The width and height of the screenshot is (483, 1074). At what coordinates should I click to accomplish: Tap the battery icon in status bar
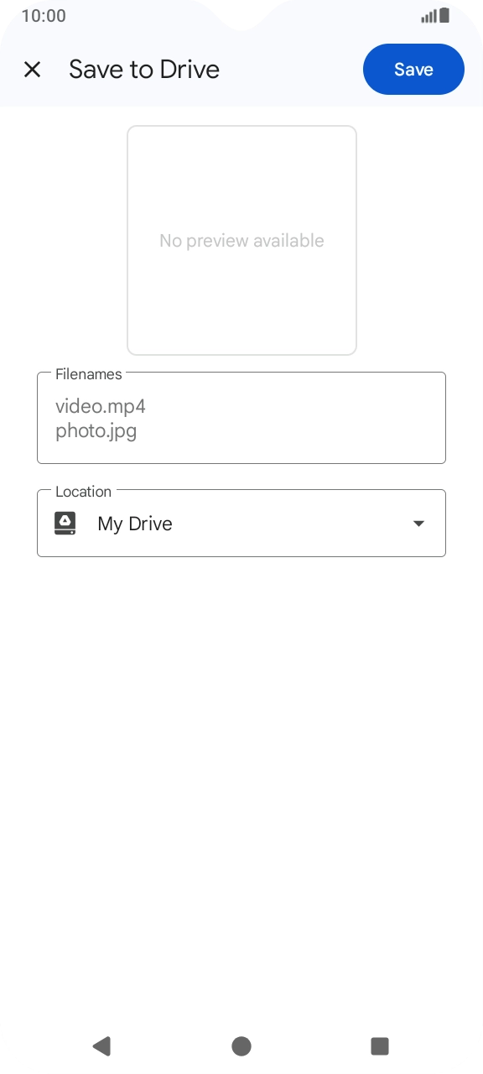tap(444, 15)
